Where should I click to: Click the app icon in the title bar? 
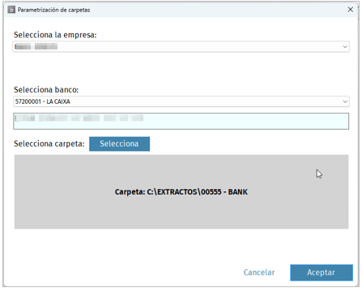click(x=11, y=10)
